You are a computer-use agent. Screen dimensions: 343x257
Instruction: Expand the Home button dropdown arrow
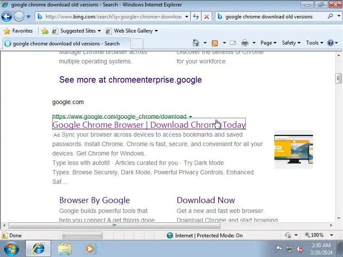(205, 43)
